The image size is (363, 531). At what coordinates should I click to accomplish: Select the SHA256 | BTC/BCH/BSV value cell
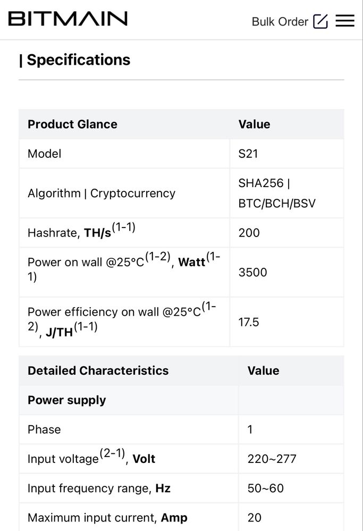coord(277,193)
